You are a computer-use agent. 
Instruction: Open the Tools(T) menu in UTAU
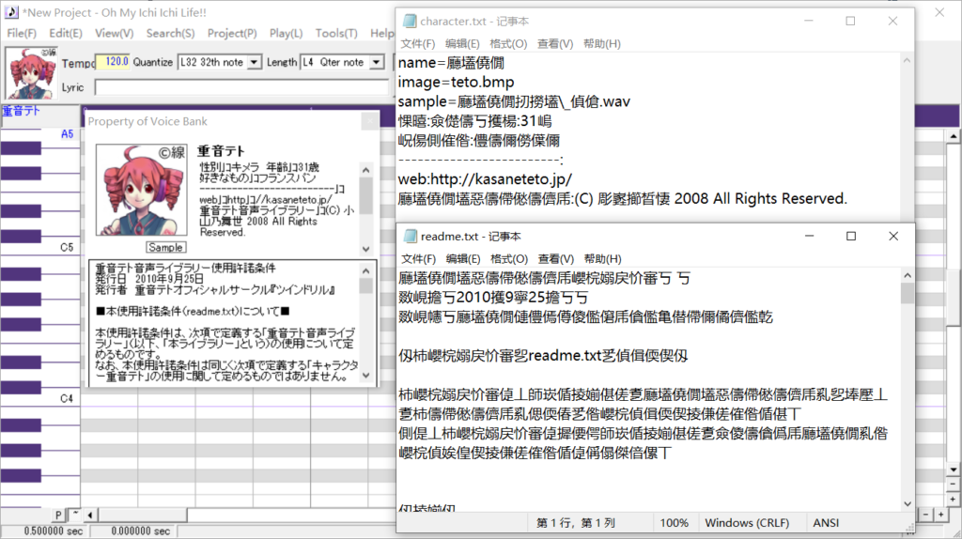(x=335, y=34)
